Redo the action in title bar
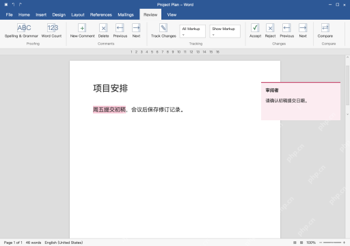This screenshot has height=246, width=350. pos(21,5)
